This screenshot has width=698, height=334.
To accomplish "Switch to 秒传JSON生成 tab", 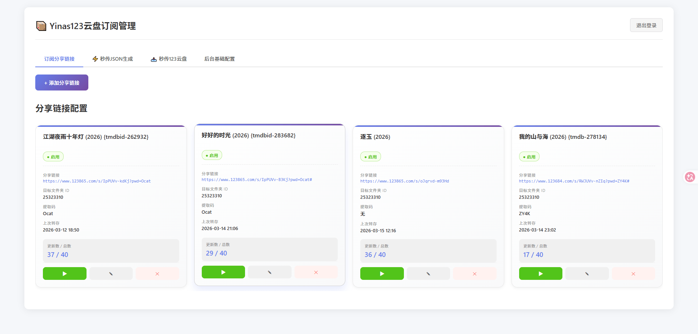I will coord(113,59).
